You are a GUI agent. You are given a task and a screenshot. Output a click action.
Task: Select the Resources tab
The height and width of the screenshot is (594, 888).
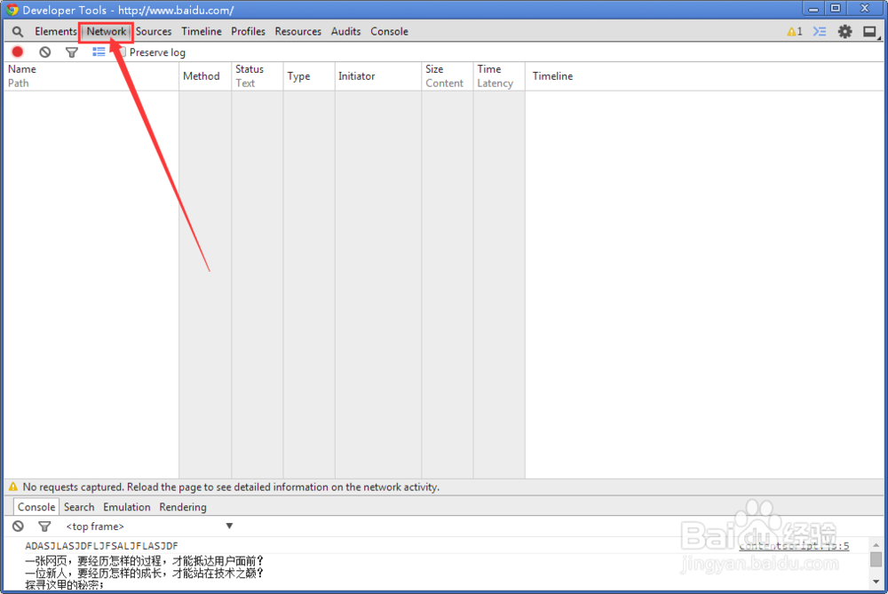click(297, 32)
